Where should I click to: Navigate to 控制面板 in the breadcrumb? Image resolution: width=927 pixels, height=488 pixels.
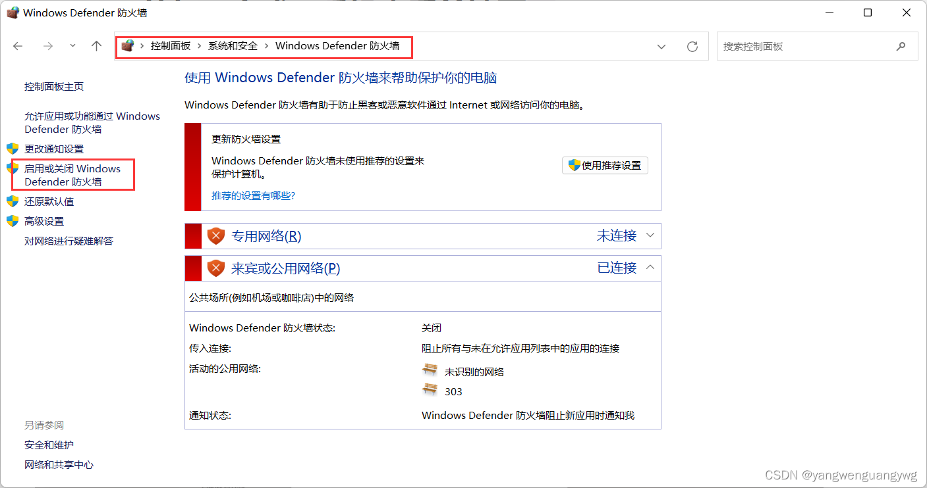pos(171,46)
